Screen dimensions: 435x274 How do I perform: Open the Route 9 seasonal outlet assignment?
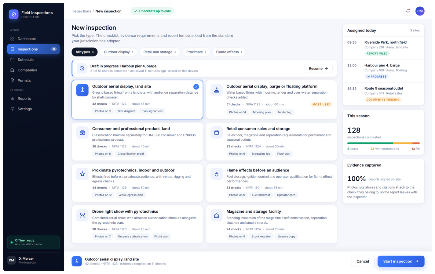(383, 94)
